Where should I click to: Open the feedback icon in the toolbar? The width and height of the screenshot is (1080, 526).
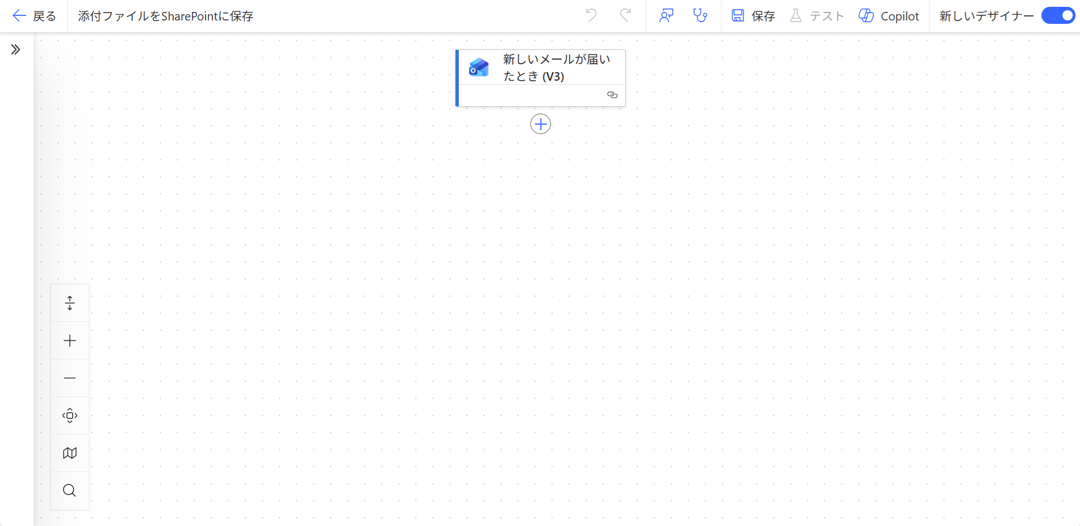(666, 15)
